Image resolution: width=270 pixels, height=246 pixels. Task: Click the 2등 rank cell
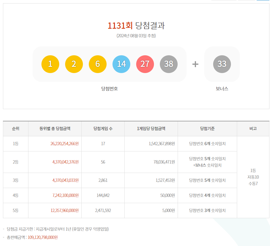[16, 162]
